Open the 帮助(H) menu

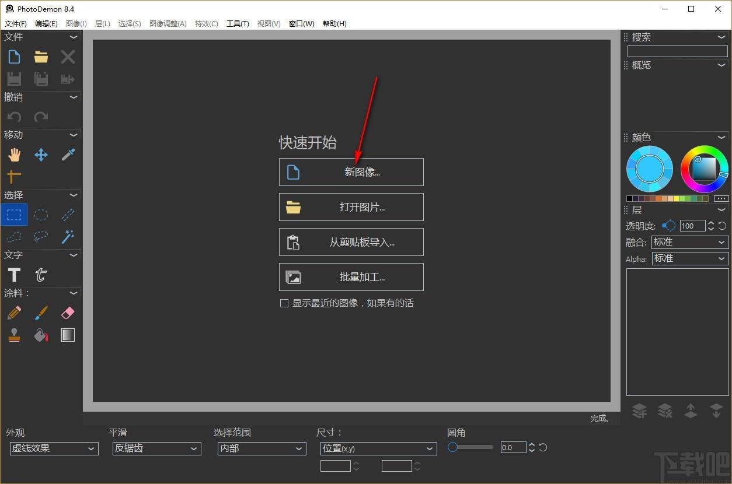click(x=334, y=24)
